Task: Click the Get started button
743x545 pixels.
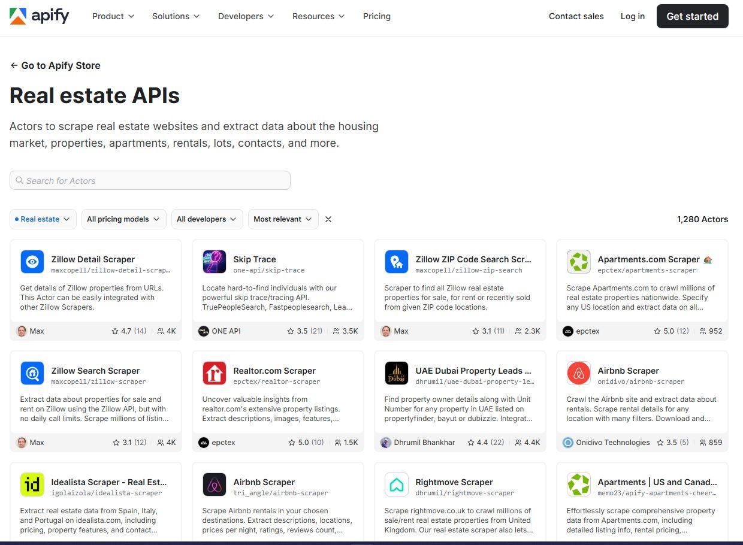Action: [692, 16]
